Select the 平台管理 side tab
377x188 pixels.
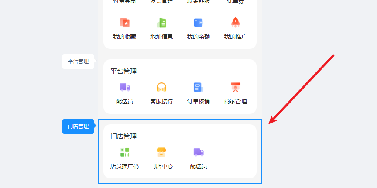[78, 62]
